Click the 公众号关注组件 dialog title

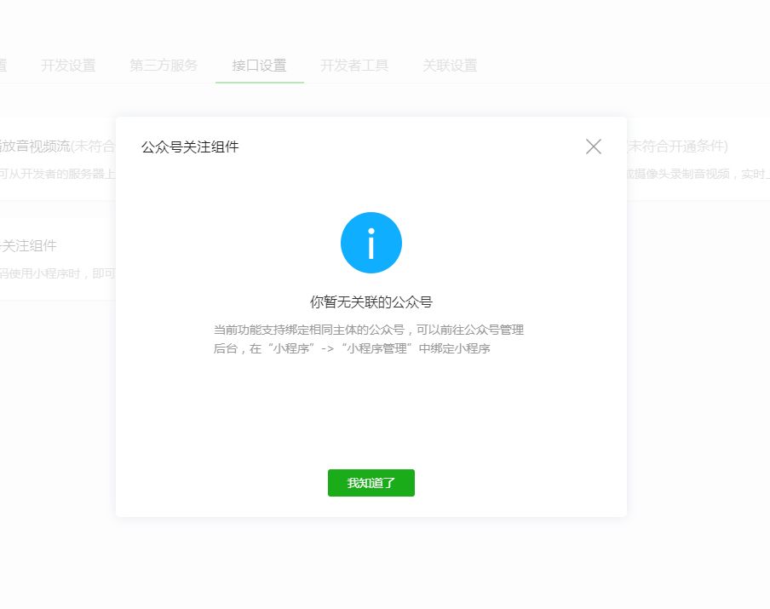(190, 147)
